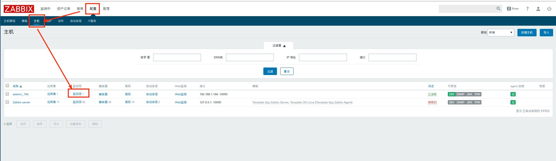Click the Zabbix logo
556x161 pixels.
[19, 9]
